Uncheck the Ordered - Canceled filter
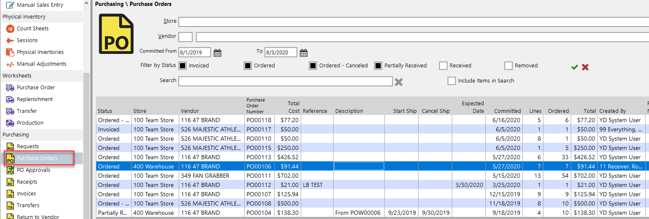 [313, 66]
